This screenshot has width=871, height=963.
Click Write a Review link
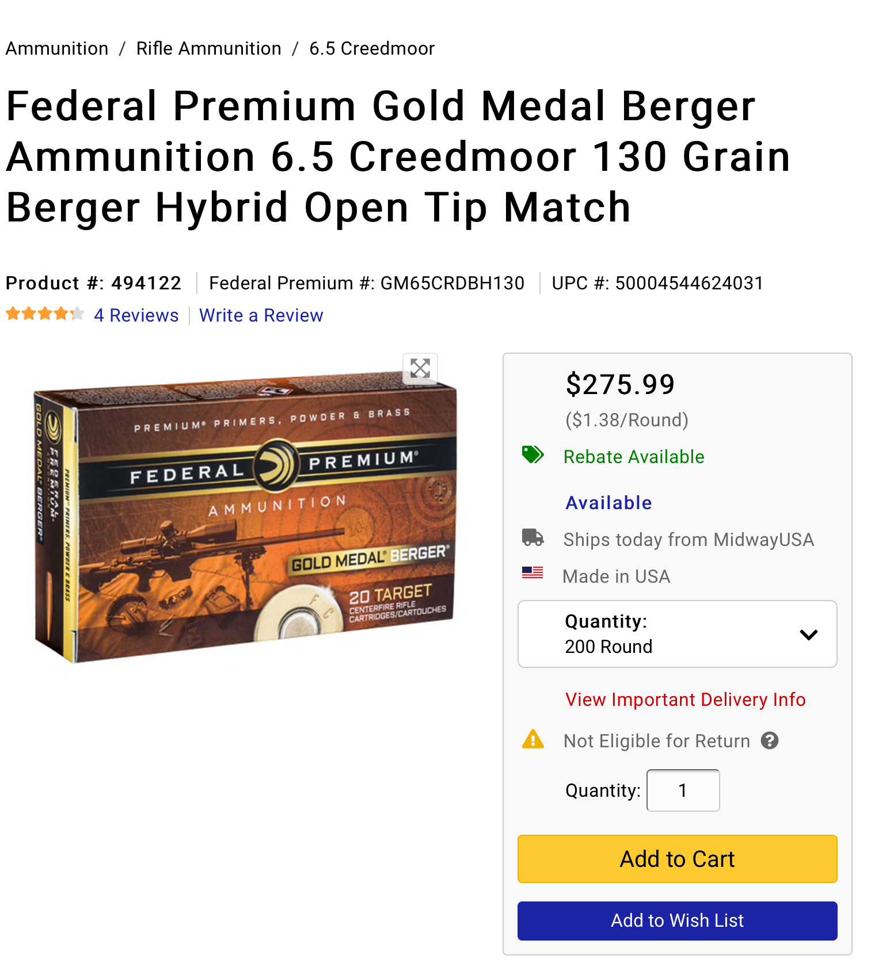click(x=261, y=315)
